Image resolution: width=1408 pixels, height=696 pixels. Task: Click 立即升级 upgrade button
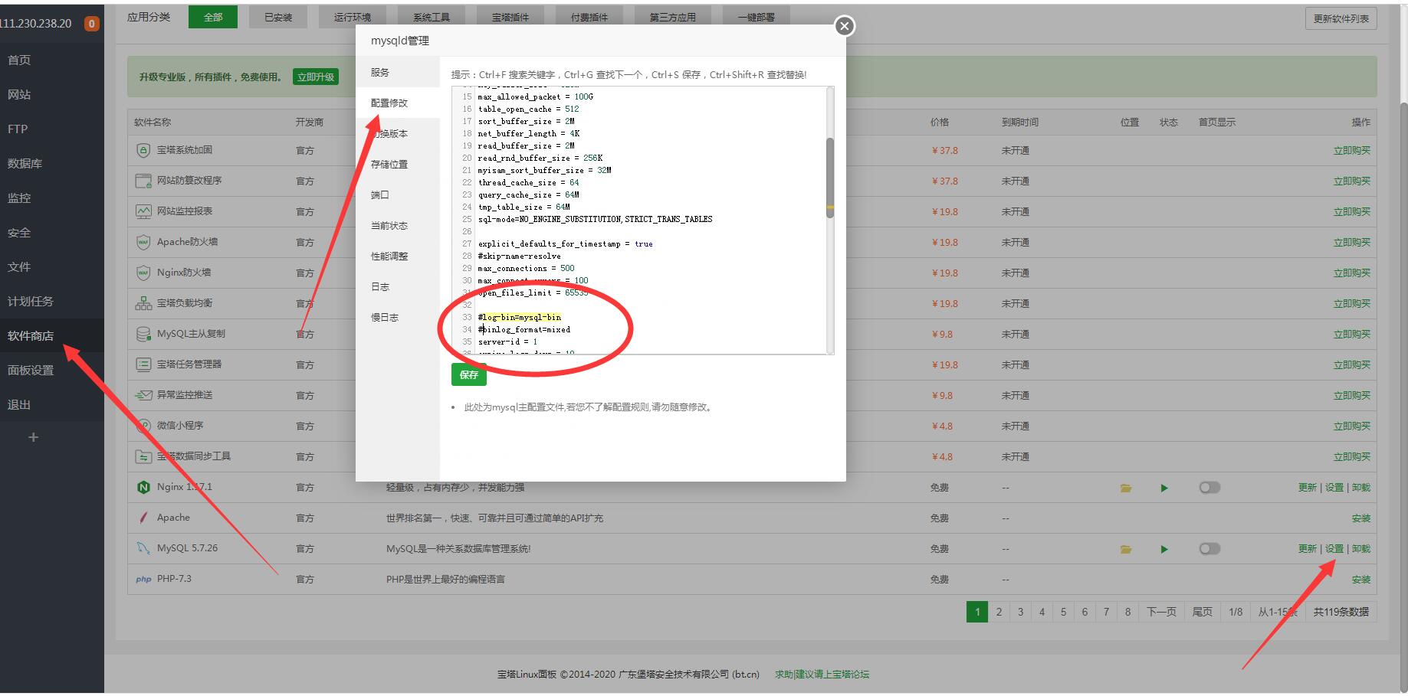tap(316, 77)
